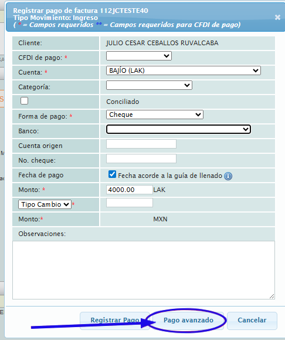Screen dimensions: 285x340
Task: Click the Registrar Pago button
Action: coord(115,320)
